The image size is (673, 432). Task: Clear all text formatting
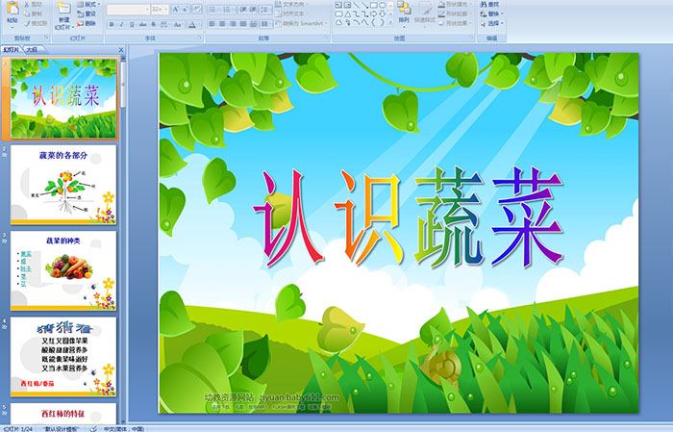[197, 9]
